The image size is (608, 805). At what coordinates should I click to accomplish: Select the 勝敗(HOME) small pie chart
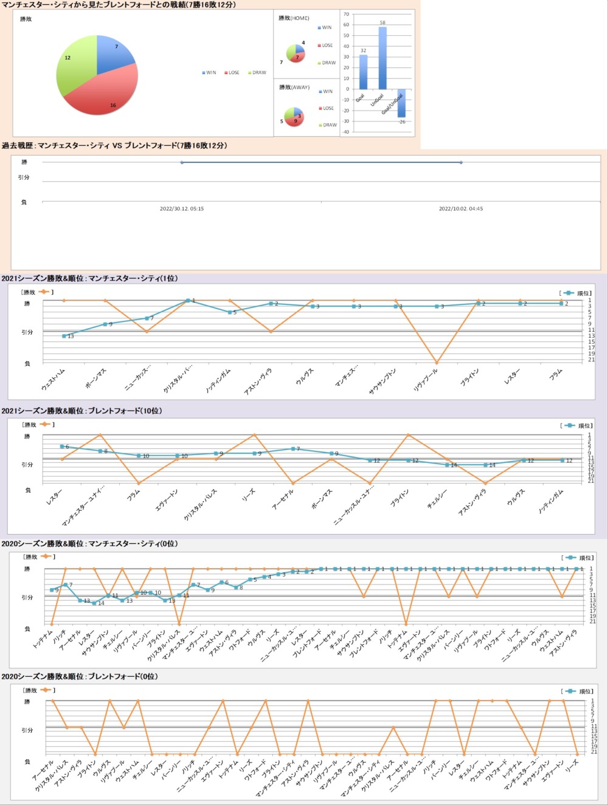point(295,53)
